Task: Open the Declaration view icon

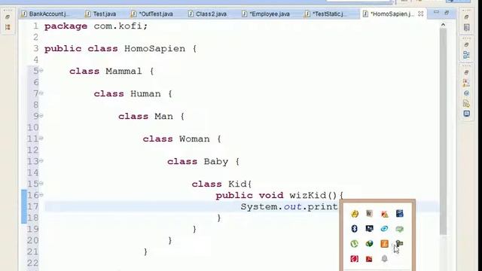Action: click(x=466, y=104)
